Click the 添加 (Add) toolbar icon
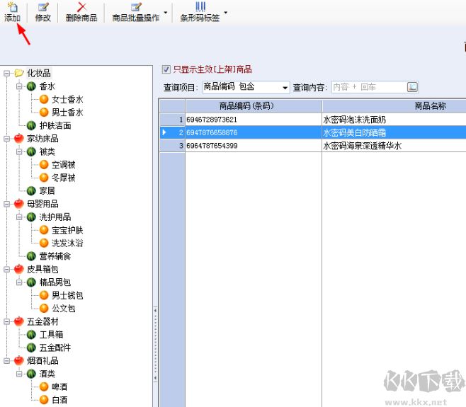This screenshot has width=466, height=407. click(x=12, y=7)
